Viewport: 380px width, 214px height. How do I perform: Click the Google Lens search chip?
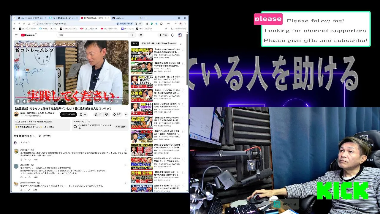125,23
